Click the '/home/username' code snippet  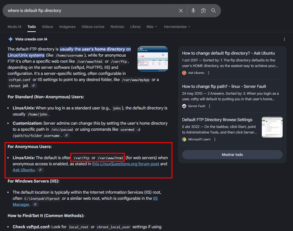[70, 56]
